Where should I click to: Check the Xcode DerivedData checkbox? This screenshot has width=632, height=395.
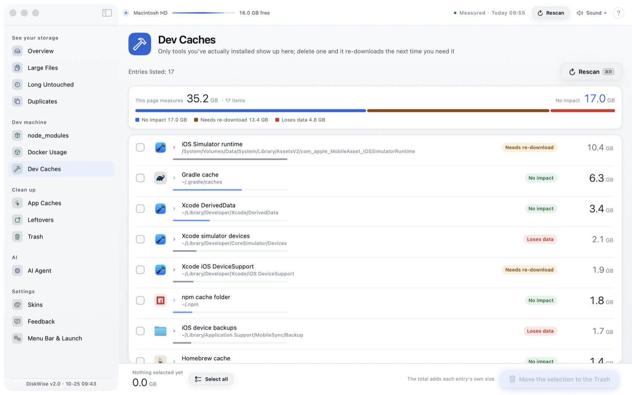[140, 209]
